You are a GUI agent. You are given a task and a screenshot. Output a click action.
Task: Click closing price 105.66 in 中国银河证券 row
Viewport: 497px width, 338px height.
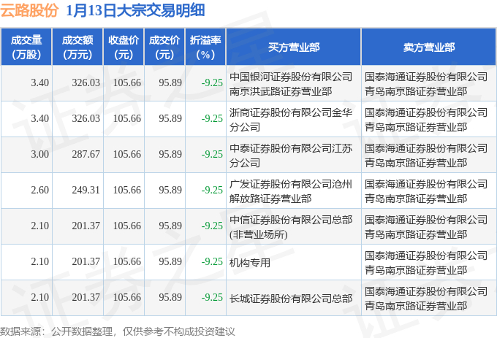pos(127,82)
